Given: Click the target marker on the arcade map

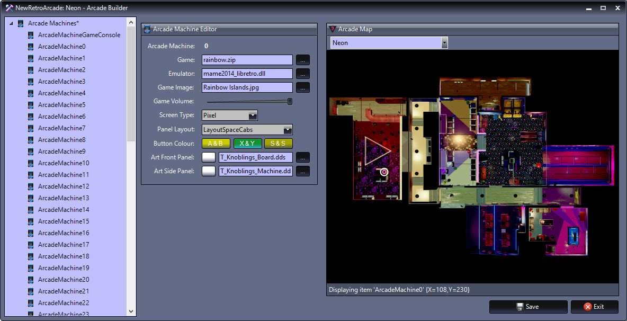Looking at the screenshot, I should [x=384, y=172].
